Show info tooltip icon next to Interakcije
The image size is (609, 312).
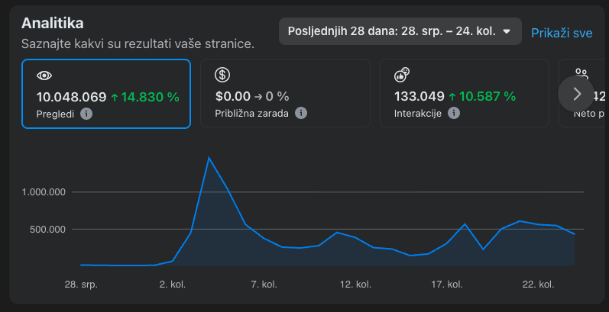pyautogui.click(x=454, y=114)
